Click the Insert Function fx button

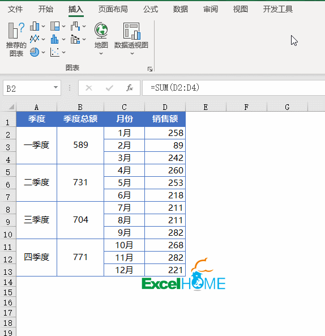(x=130, y=88)
